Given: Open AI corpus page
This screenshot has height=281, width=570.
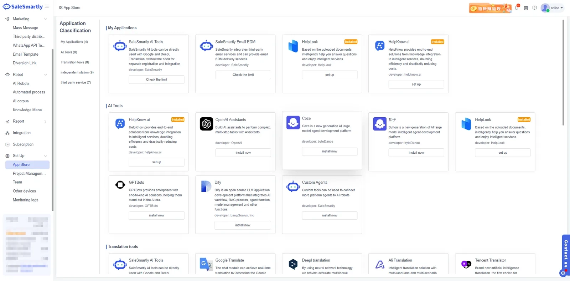Looking at the screenshot, I should click(21, 101).
